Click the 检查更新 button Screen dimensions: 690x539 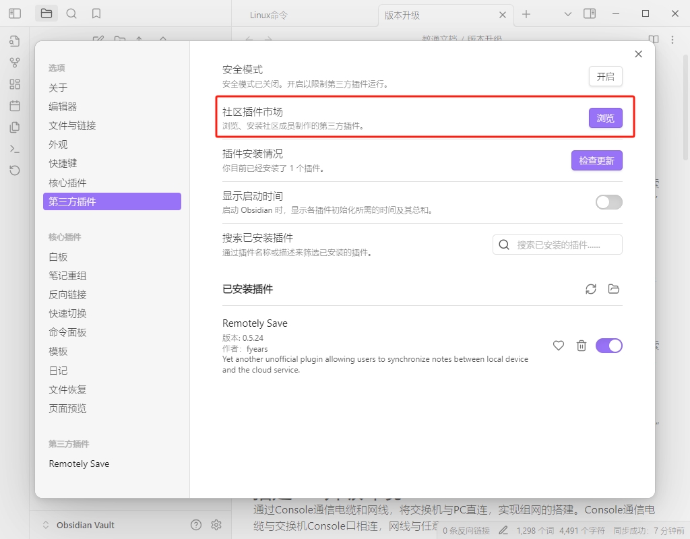click(x=596, y=161)
